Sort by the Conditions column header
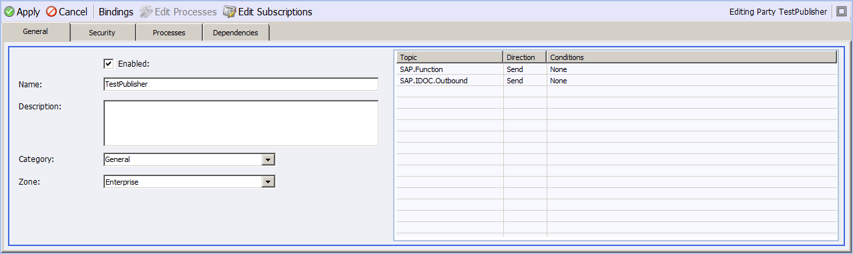 coord(691,57)
